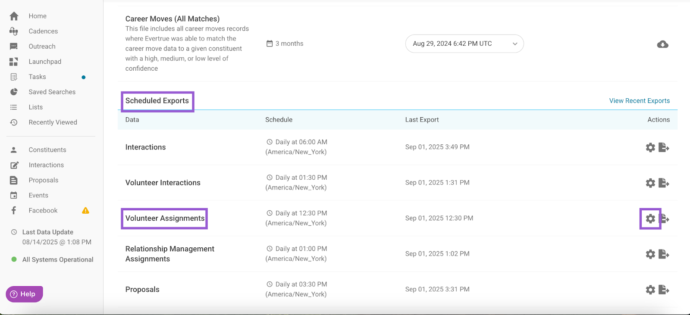Image resolution: width=690 pixels, height=315 pixels.
Task: Click the 3 months retention label
Action: 285,44
